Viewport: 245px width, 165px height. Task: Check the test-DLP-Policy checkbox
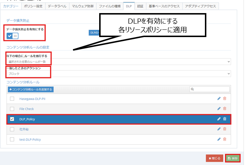pyautogui.click(x=12, y=139)
